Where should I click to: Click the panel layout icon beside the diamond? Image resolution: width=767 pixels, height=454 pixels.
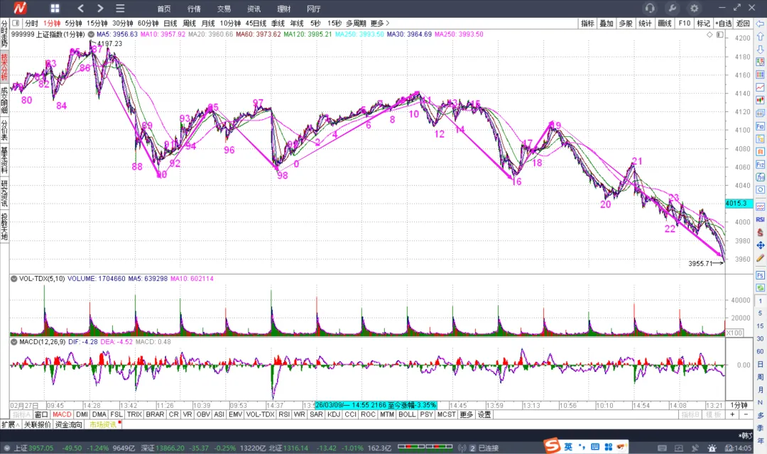click(719, 35)
